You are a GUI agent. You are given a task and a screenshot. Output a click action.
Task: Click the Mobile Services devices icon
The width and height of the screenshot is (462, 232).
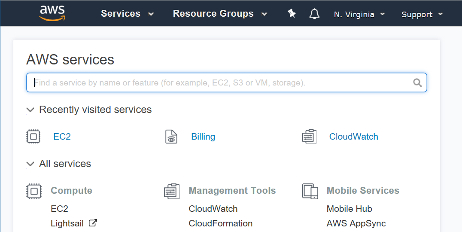tap(310, 191)
